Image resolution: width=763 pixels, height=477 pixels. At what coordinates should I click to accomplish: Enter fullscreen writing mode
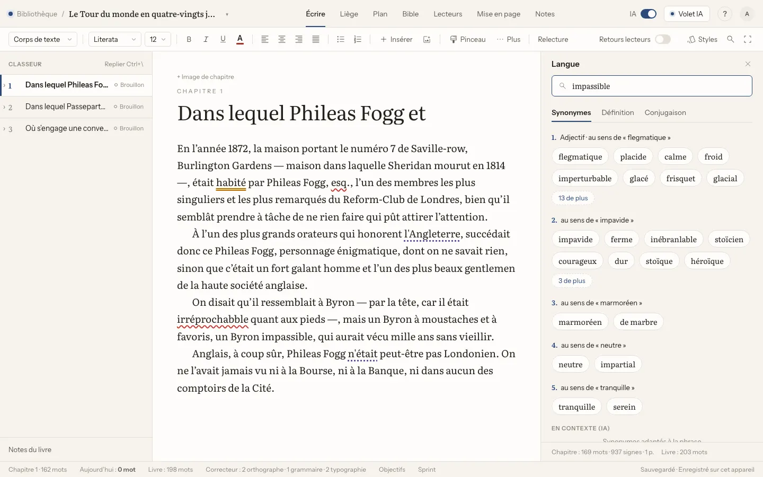click(x=748, y=39)
